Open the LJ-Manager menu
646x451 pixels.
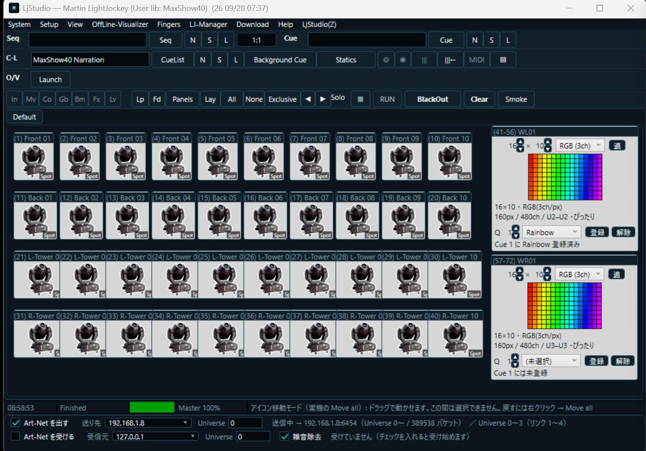[208, 24]
